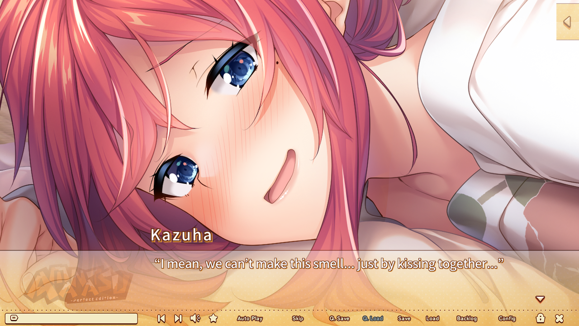The width and height of the screenshot is (579, 326).
Task: Expand the side panel arrow tab
Action: click(567, 22)
